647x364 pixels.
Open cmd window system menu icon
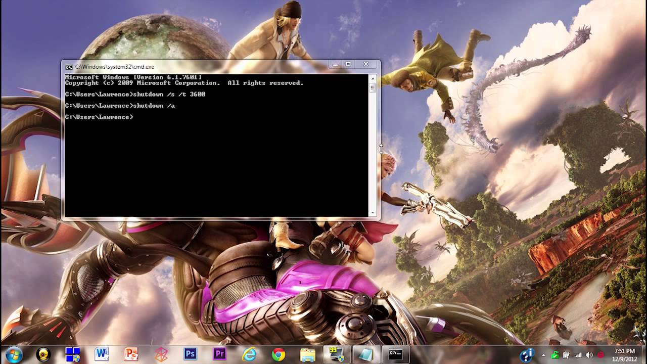69,67
